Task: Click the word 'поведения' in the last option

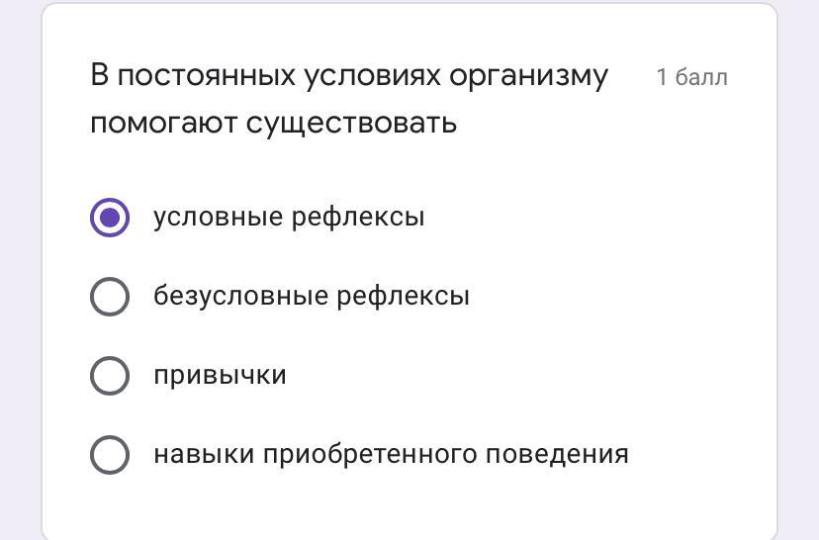Action: [557, 454]
